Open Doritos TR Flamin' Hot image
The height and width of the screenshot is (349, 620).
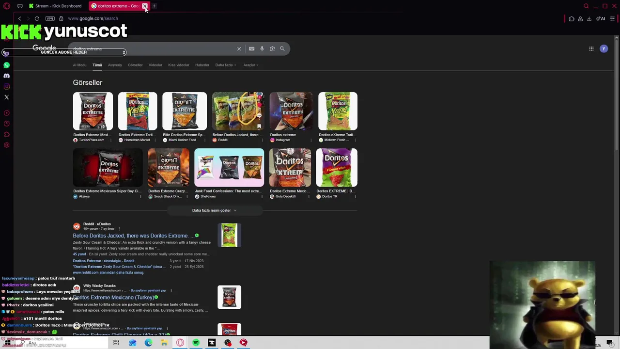pos(337,167)
